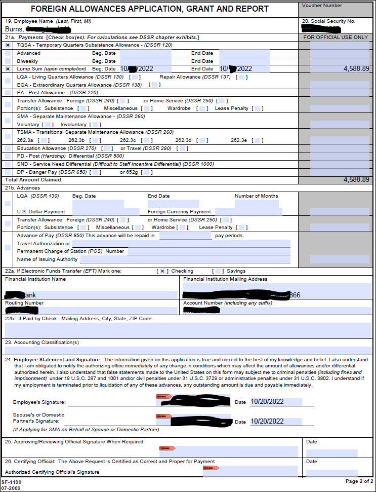Screen dimensions: 376x492
Task: Toggle the EFT Checking box
Action: [162, 271]
